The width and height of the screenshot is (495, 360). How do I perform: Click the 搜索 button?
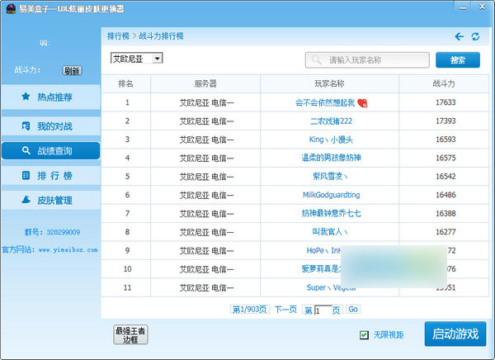coord(458,59)
